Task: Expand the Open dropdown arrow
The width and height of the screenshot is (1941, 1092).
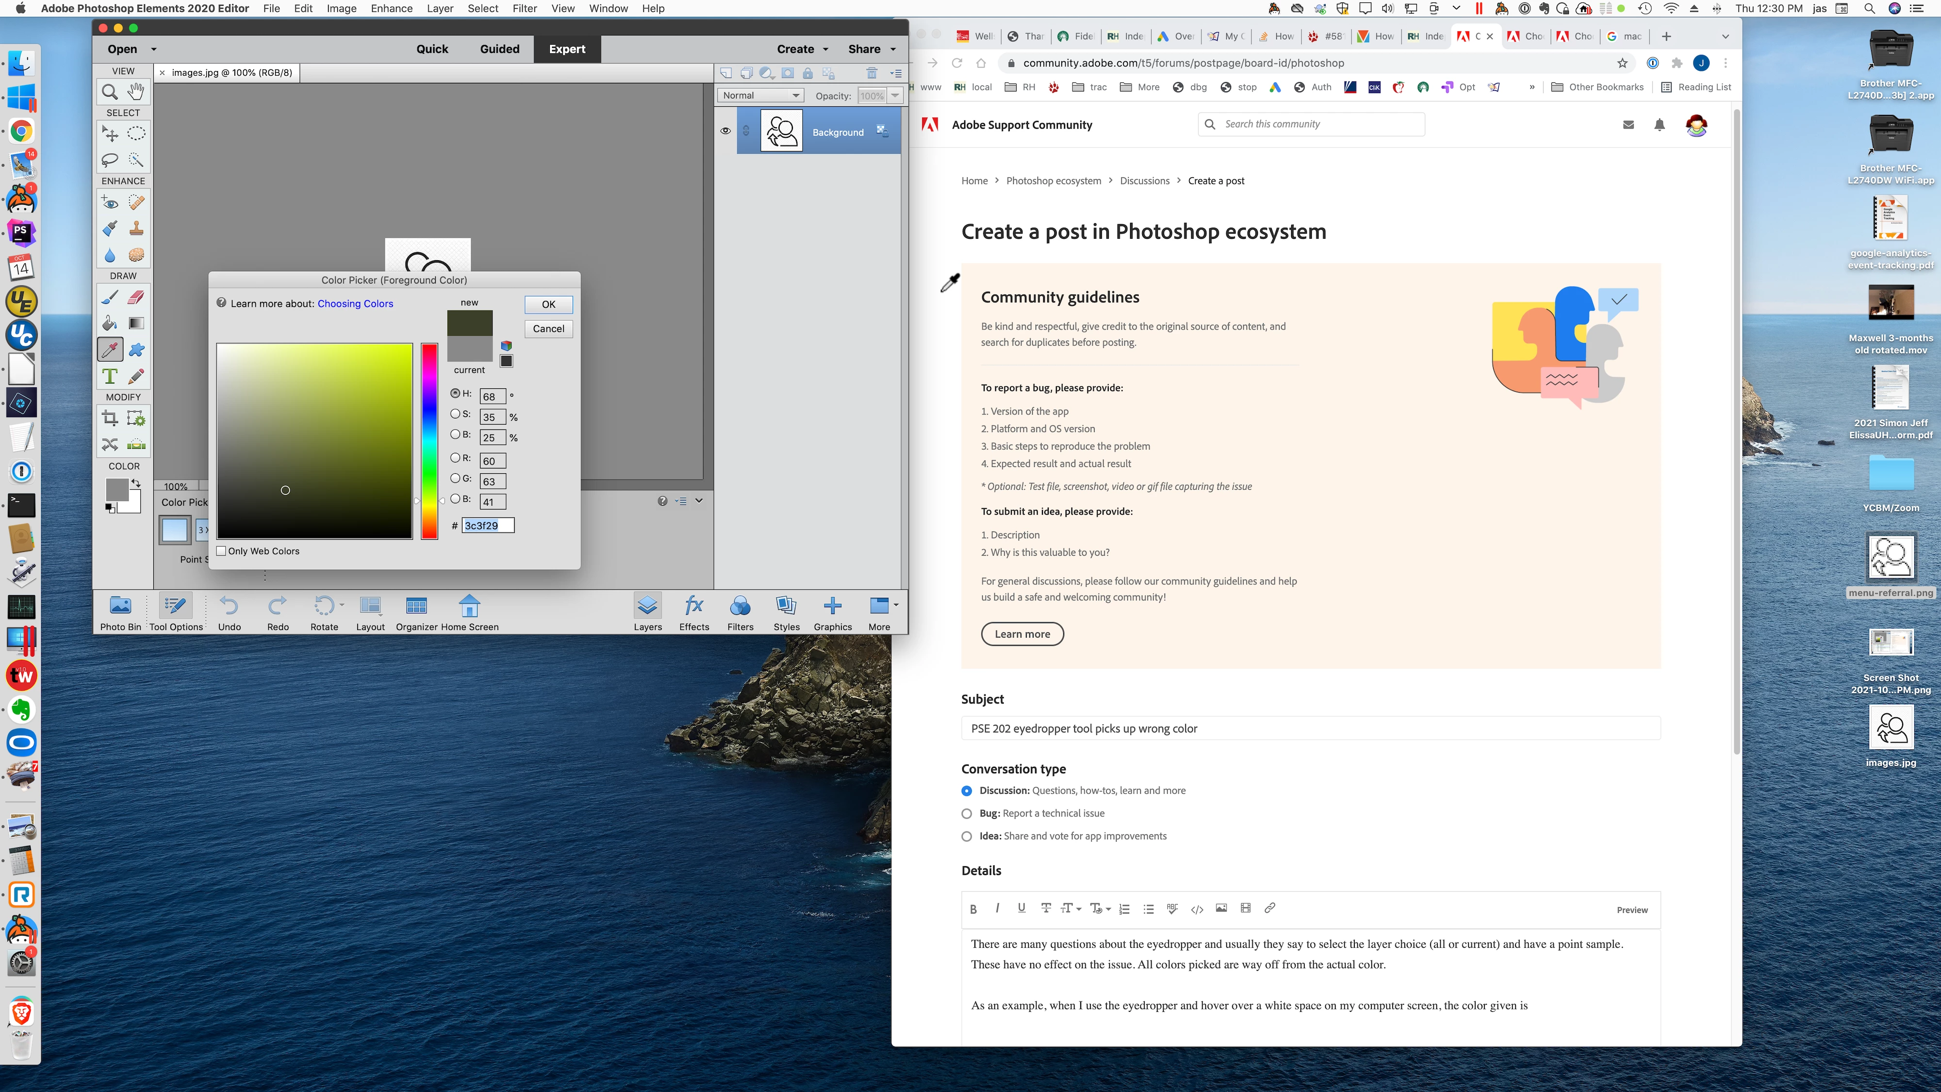Action: (x=154, y=49)
